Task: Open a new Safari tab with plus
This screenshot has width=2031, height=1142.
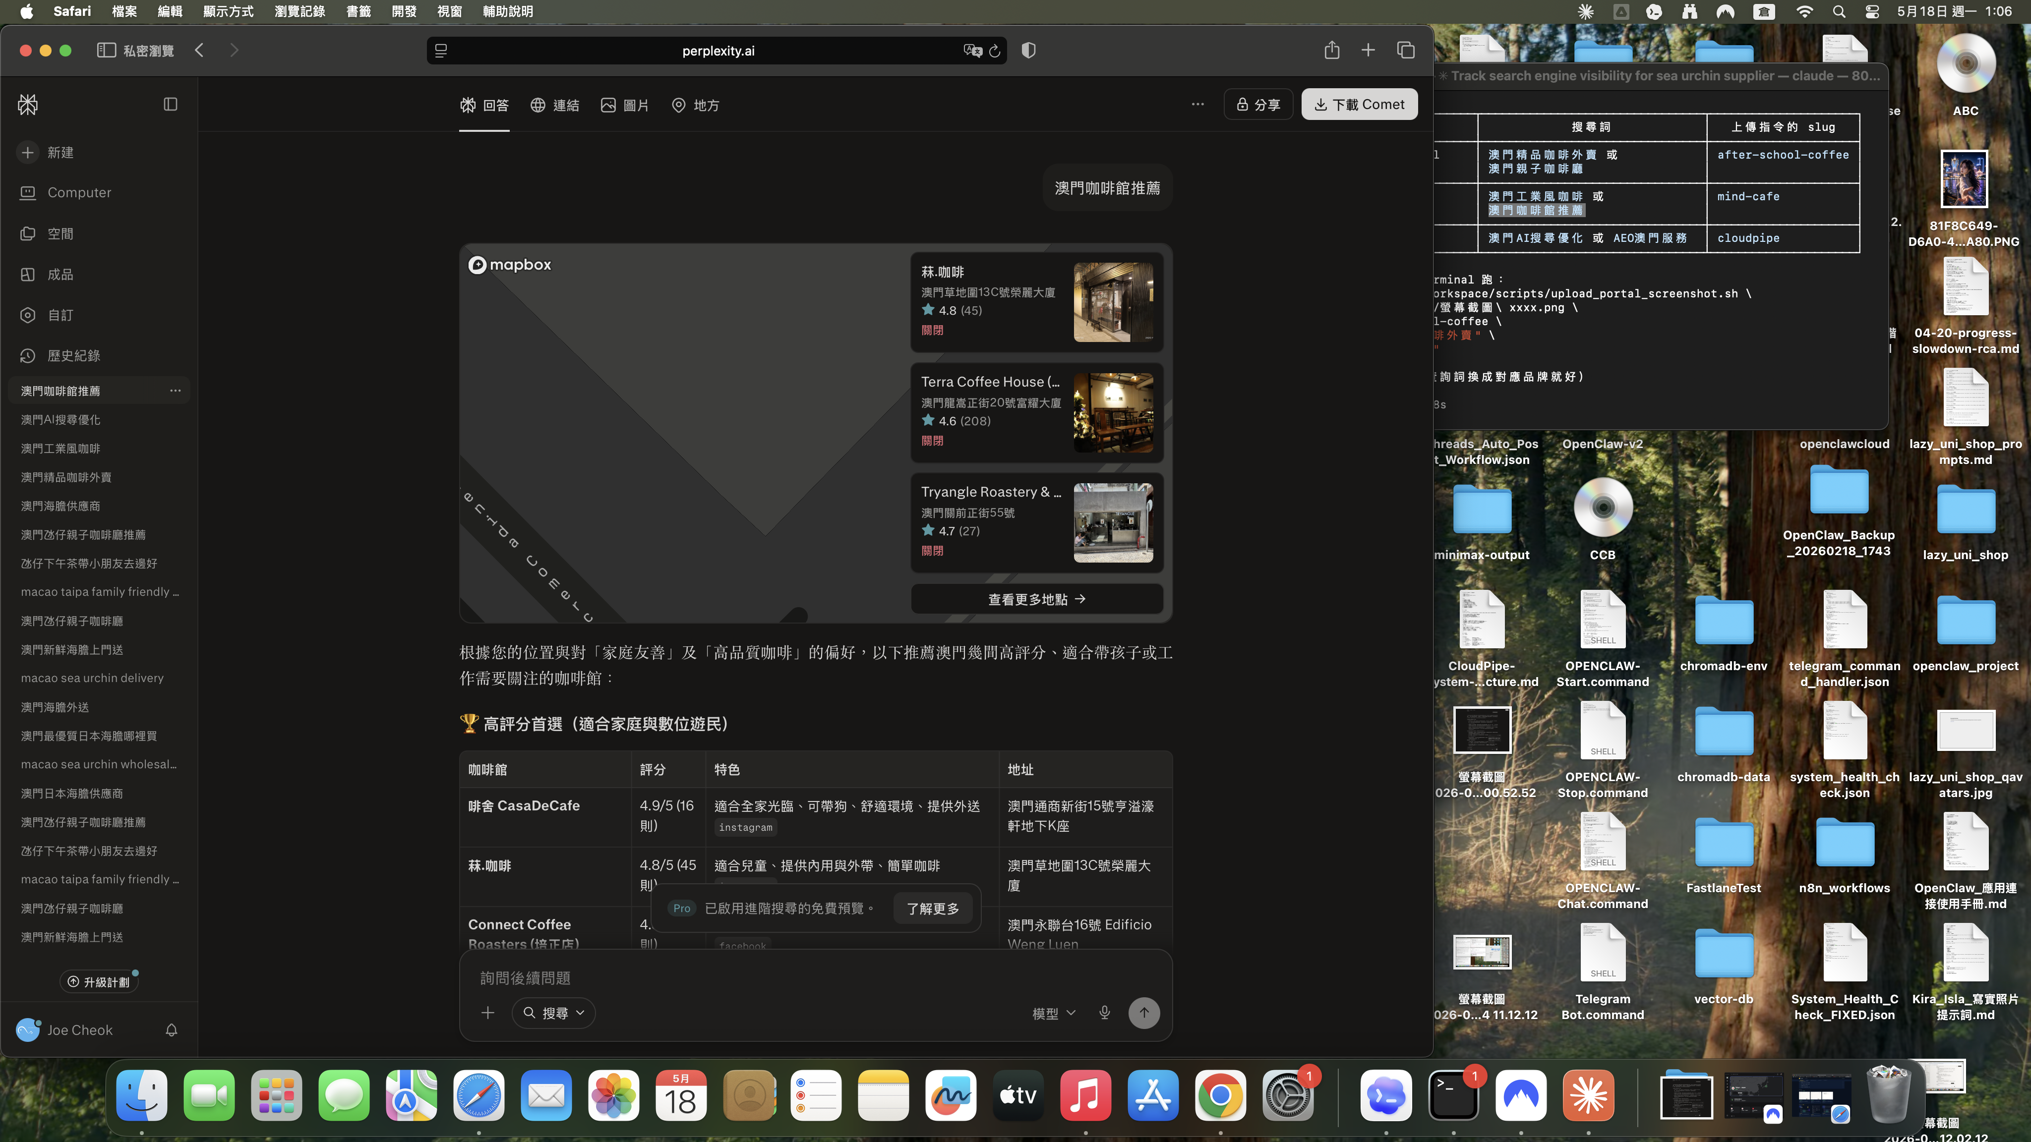Action: pyautogui.click(x=1368, y=51)
